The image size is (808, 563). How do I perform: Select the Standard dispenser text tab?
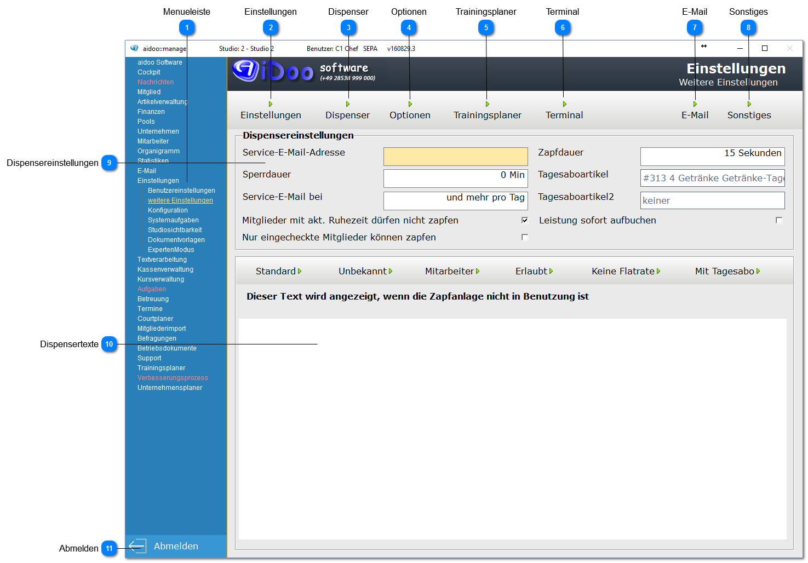[x=278, y=271]
